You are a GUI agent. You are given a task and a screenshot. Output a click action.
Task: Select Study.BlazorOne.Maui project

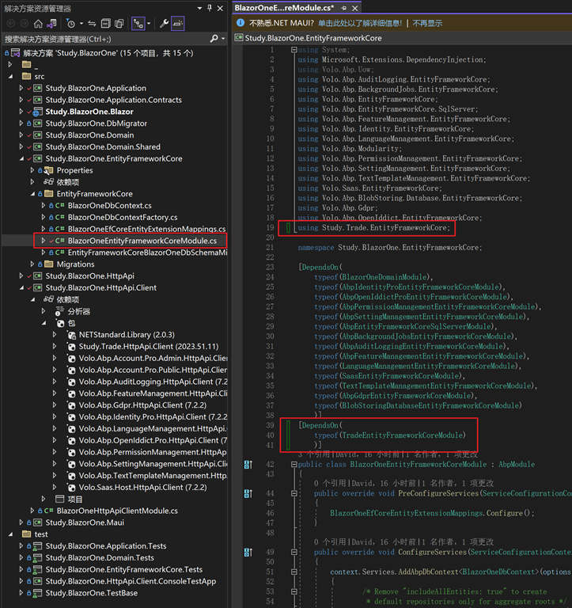coord(85,522)
